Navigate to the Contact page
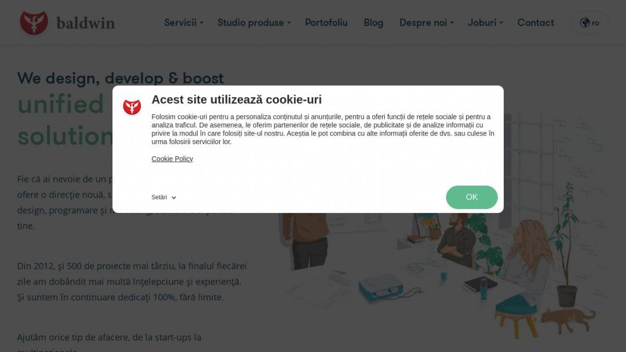Image resolution: width=626 pixels, height=352 pixels. [536, 23]
